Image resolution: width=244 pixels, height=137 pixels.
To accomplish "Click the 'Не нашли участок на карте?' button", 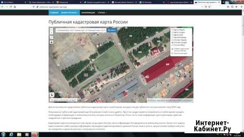I will pos(64,100).
